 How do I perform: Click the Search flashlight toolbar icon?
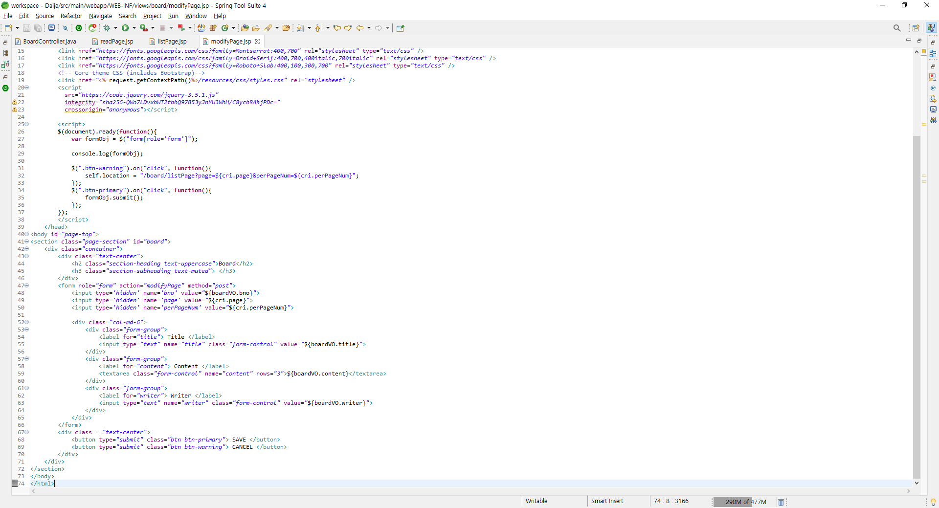268,28
